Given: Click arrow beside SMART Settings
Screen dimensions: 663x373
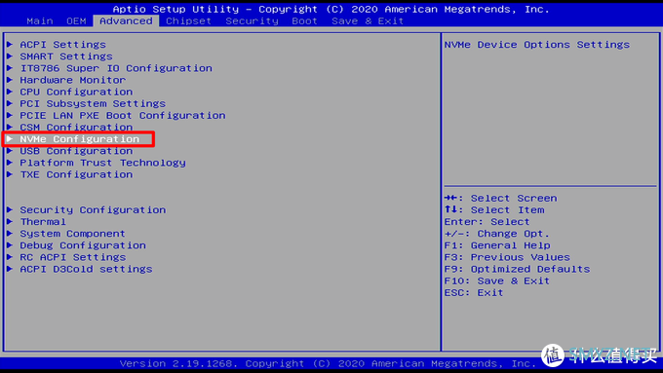Looking at the screenshot, I should pos(10,56).
